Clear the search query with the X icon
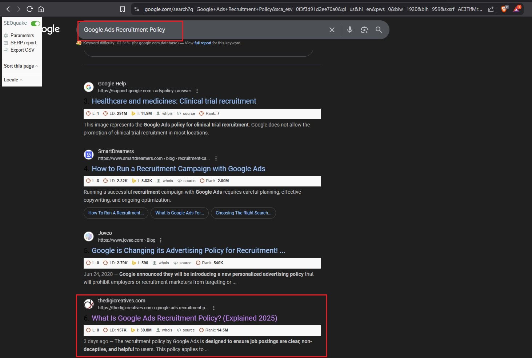This screenshot has width=532, height=358. click(x=332, y=30)
